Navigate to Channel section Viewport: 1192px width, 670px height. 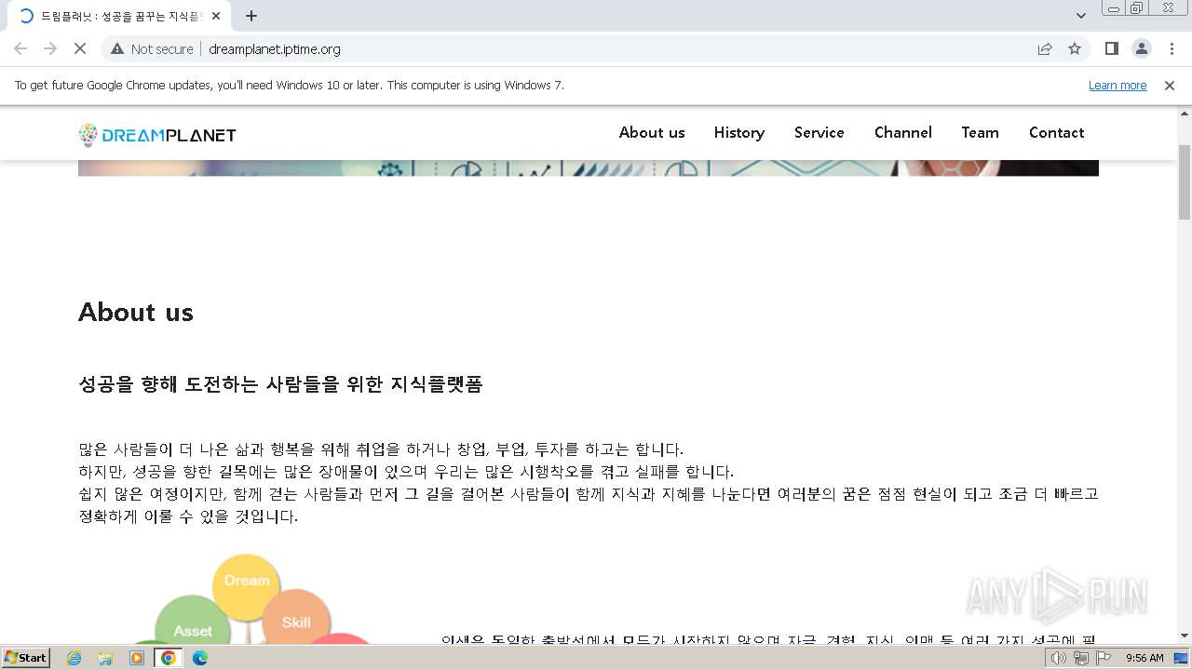tap(903, 132)
